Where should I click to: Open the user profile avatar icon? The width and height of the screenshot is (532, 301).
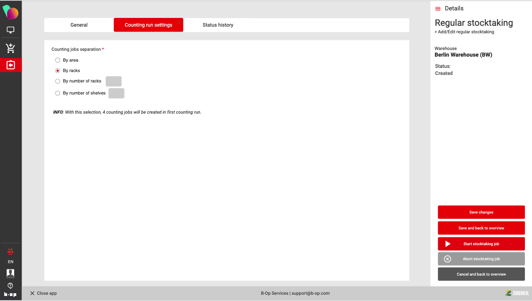click(10, 273)
